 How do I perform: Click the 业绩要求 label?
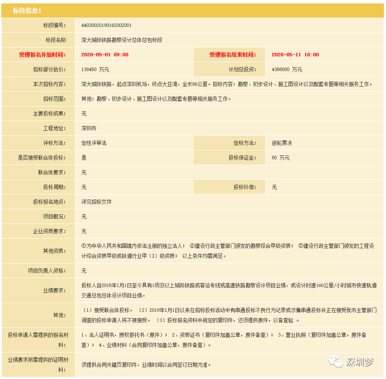tap(54, 290)
